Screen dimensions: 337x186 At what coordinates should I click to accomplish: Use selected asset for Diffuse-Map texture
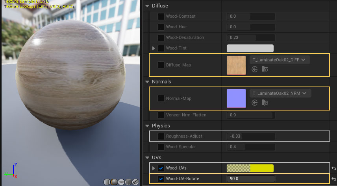click(x=254, y=69)
